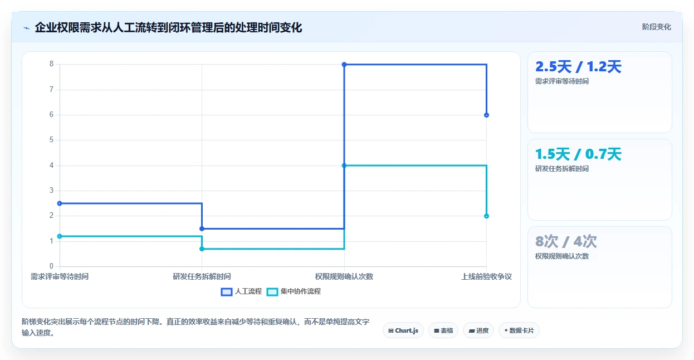Click the footer note starting with 阶梯变化突出展示
This screenshot has height=360, width=694.
tap(196, 328)
